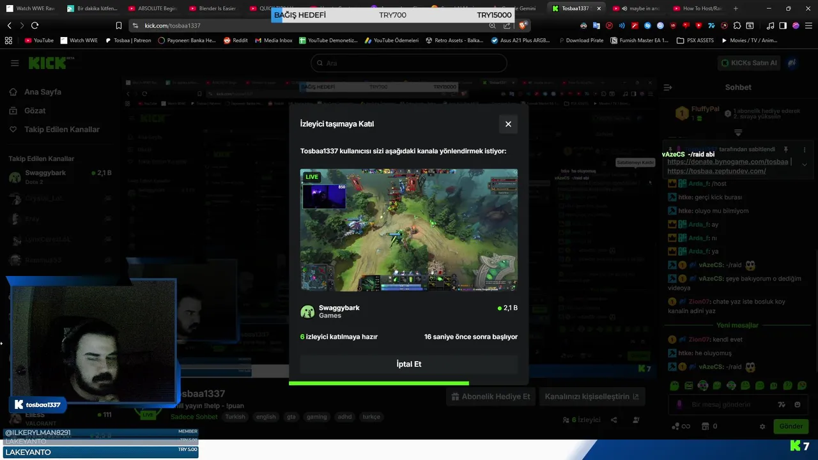Screen dimensions: 818x460
Task: Open a new browser tab with plus
Action: point(736,8)
